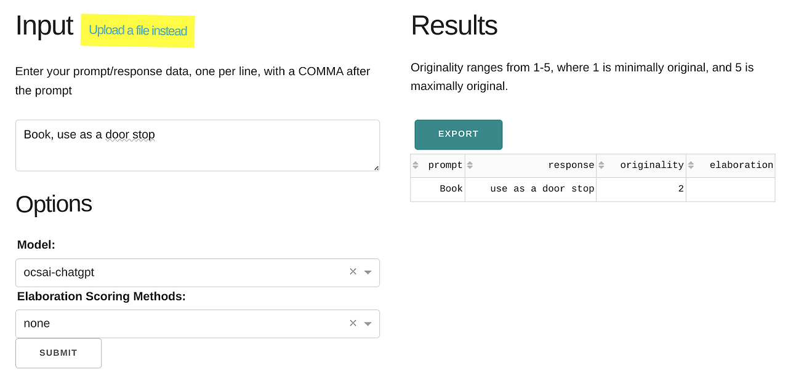Clear the Elaboration Scoring Methods selection
788x376 pixels.
tap(353, 323)
